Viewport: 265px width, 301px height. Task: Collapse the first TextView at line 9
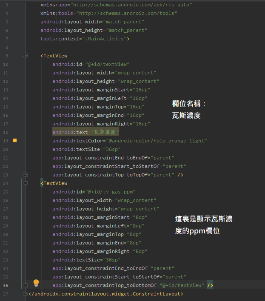coord(26,56)
